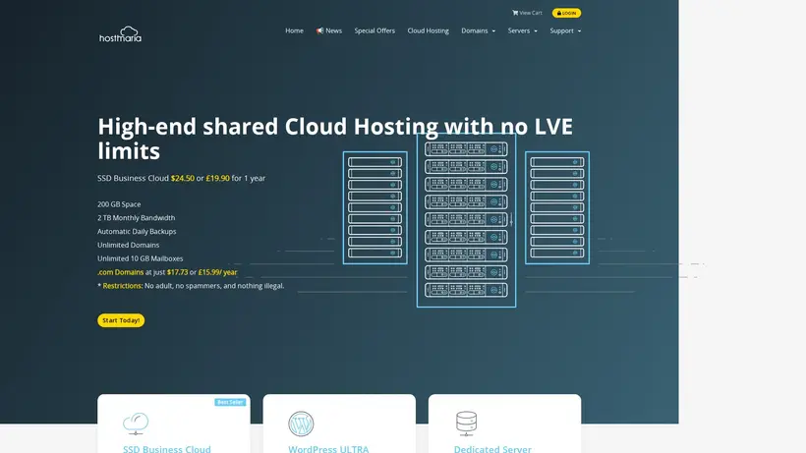Open the View Cart shopping cart icon
Screen dimensions: 806x453
515,13
